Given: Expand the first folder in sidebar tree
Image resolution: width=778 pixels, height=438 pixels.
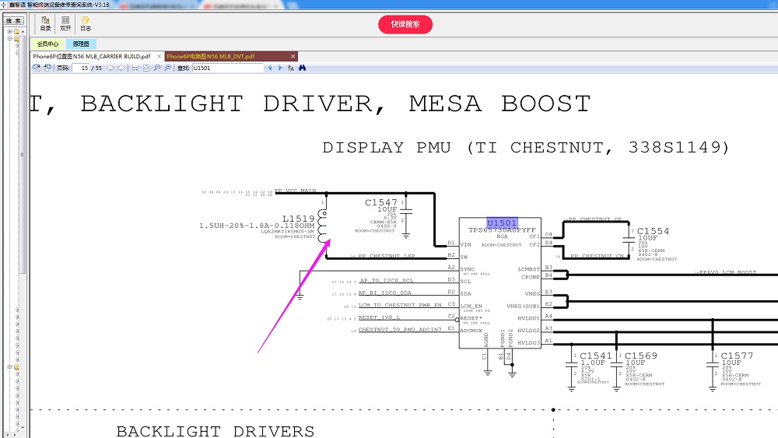Looking at the screenshot, I should tap(9, 31).
